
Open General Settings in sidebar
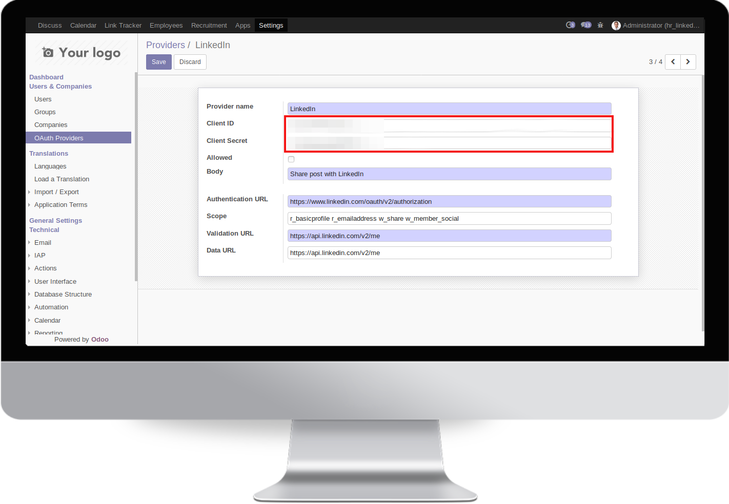pyautogui.click(x=55, y=221)
